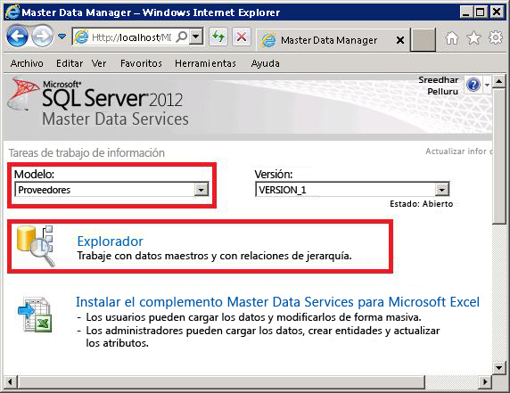The width and height of the screenshot is (510, 393).
Task: Open Favorites with the star icon
Action: click(x=473, y=38)
